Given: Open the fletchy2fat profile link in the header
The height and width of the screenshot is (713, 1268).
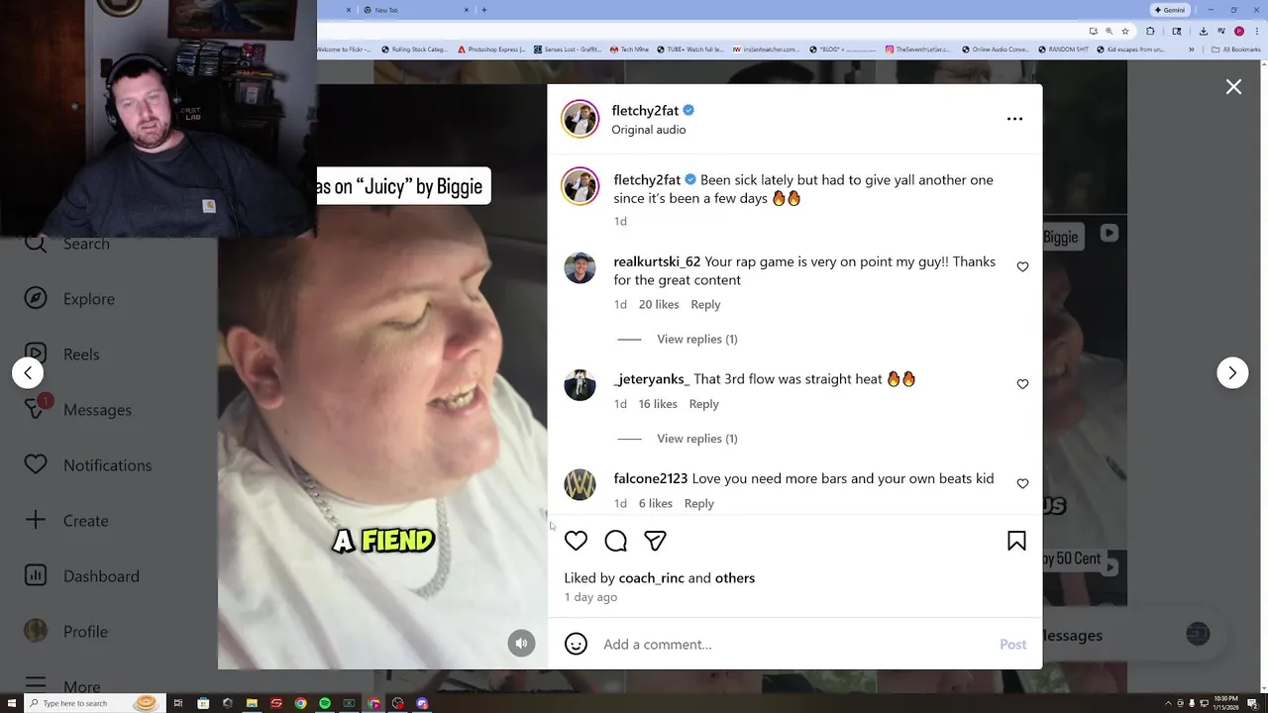Looking at the screenshot, I should (645, 110).
